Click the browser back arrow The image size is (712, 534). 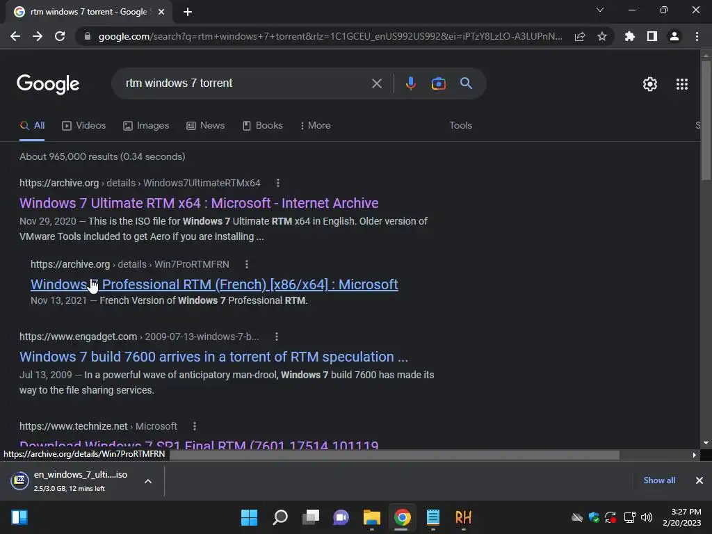pos(15,36)
